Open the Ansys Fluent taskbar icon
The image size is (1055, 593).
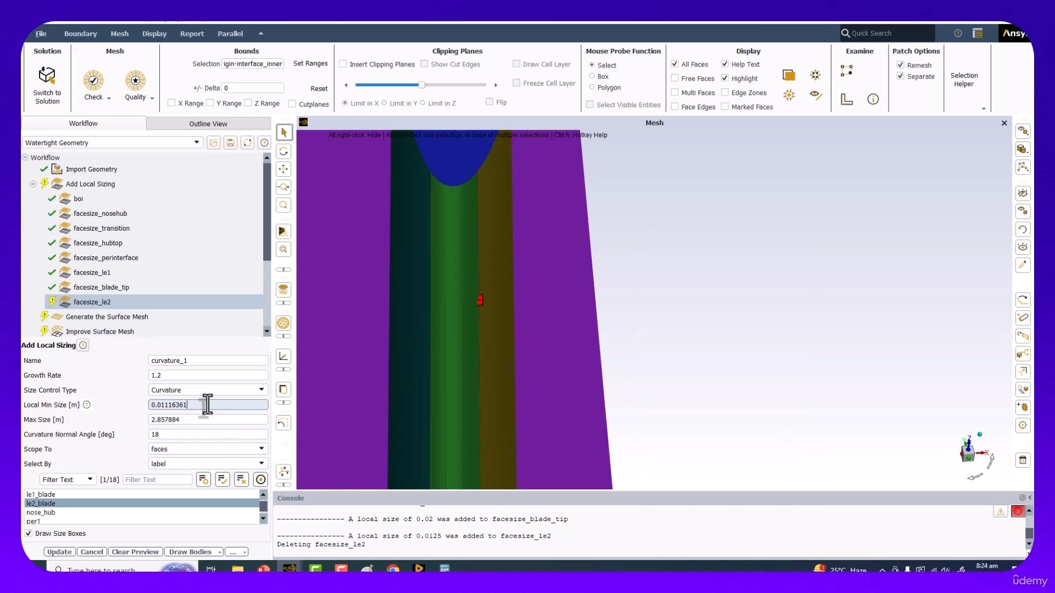click(290, 568)
